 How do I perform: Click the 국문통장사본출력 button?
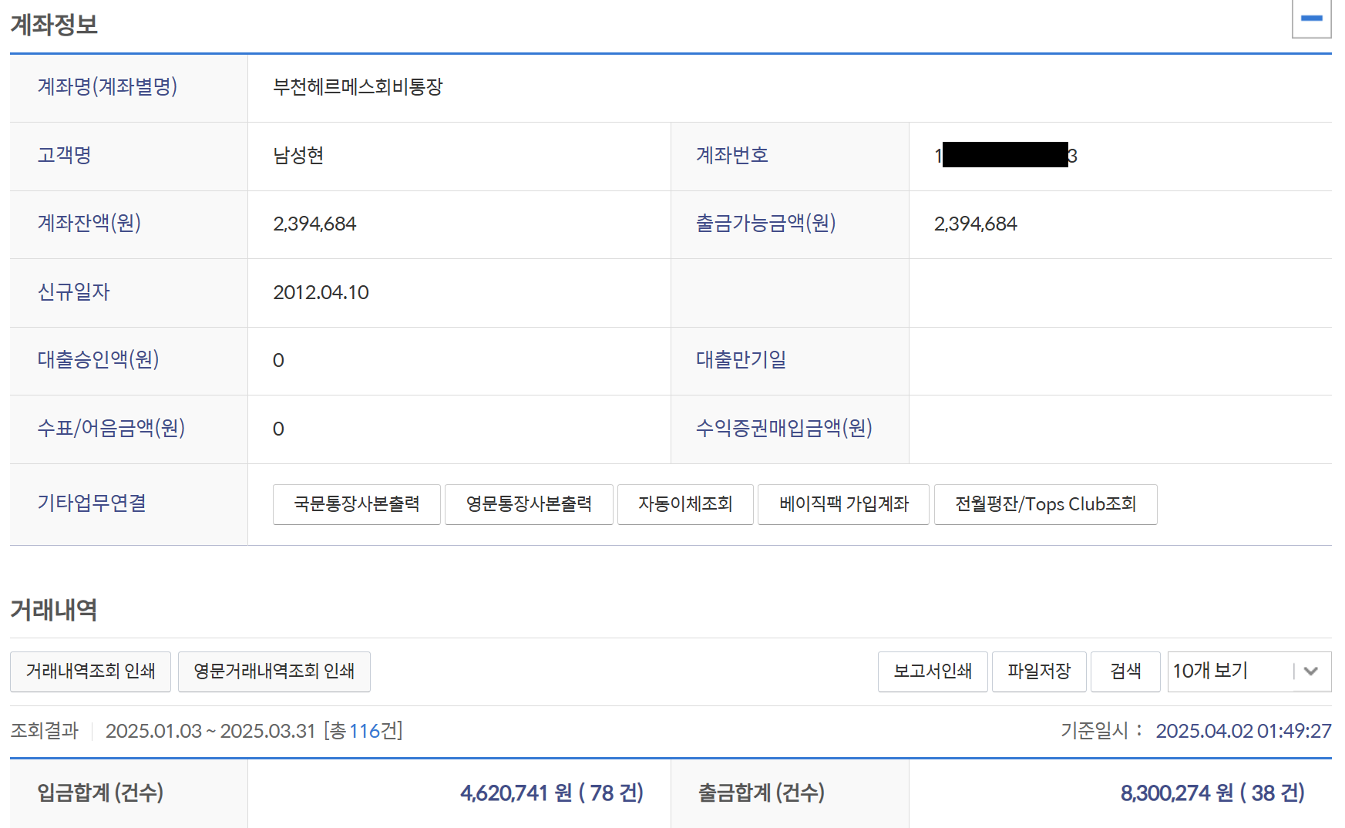356,504
